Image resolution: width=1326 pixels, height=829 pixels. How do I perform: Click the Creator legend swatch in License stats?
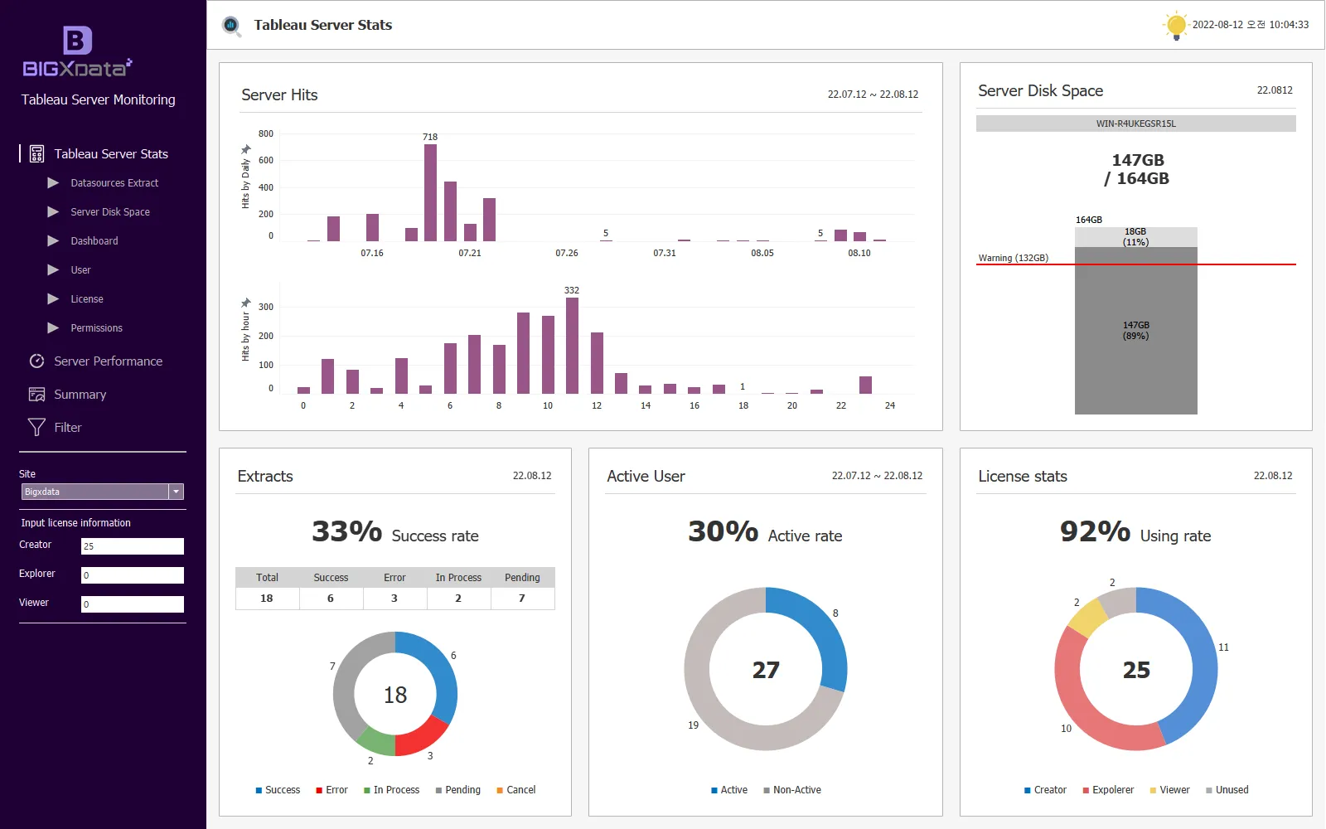(x=1028, y=790)
